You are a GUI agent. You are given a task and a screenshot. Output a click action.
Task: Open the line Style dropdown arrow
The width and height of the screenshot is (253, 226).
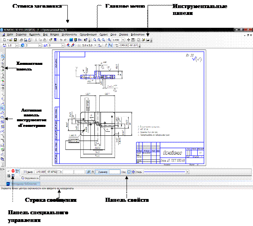point(188,172)
